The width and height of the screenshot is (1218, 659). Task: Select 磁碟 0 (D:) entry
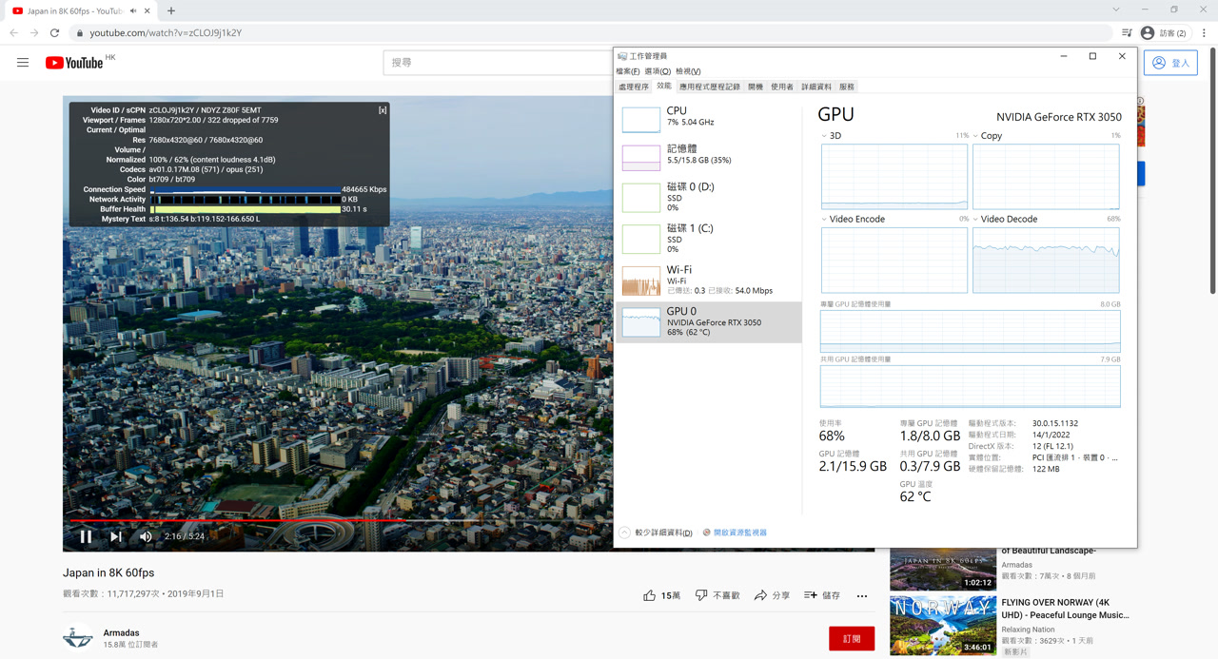coord(709,197)
